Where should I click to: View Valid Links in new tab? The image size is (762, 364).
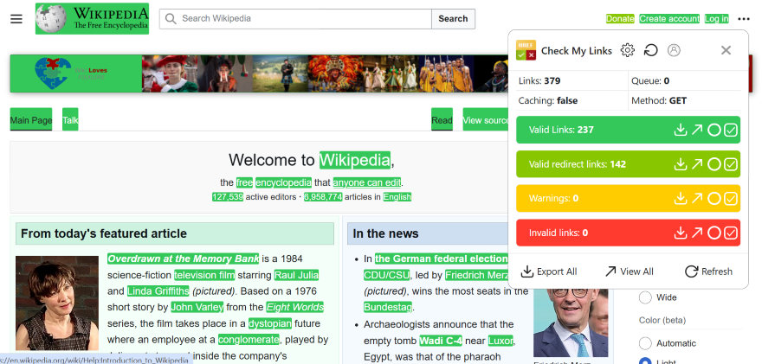tap(697, 130)
